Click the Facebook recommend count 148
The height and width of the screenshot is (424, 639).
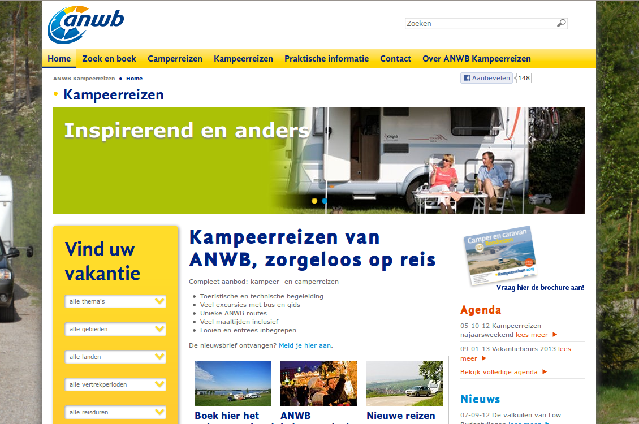click(524, 78)
